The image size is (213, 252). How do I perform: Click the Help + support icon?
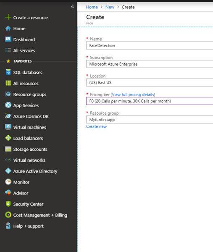click(8, 226)
